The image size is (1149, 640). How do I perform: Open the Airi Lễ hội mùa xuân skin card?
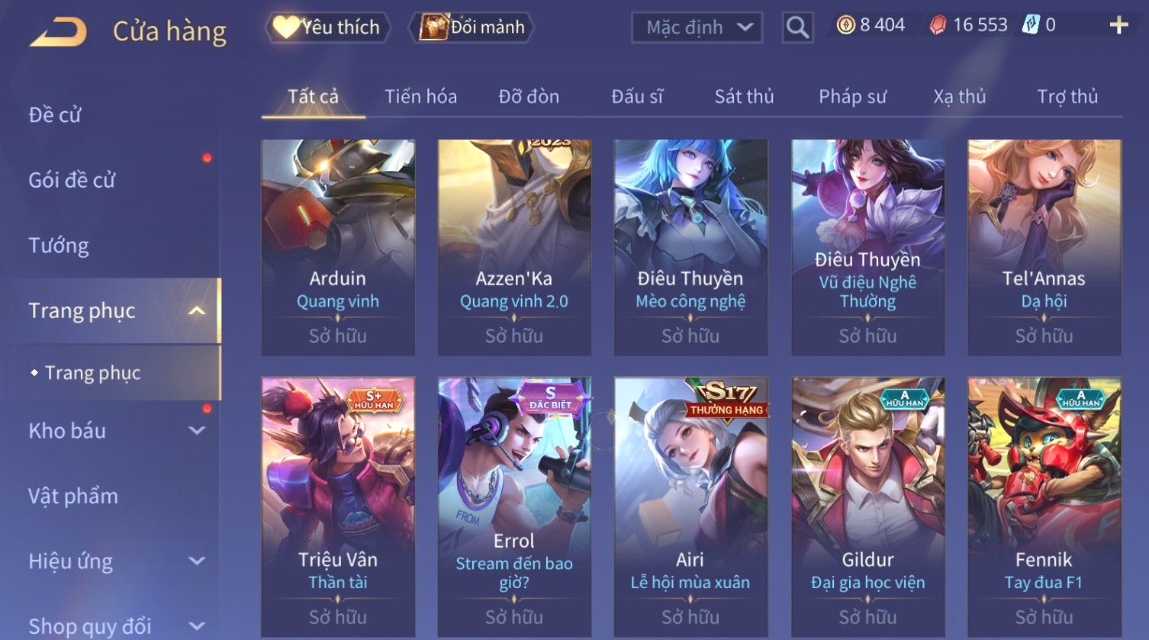click(690, 507)
